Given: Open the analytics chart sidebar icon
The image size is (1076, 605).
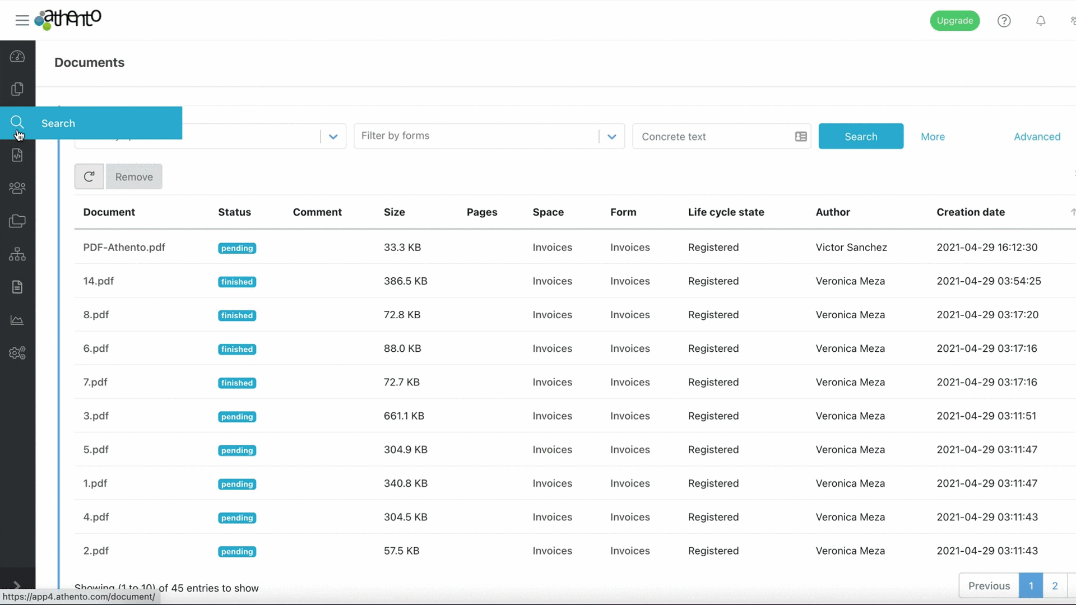Looking at the screenshot, I should [x=17, y=320].
